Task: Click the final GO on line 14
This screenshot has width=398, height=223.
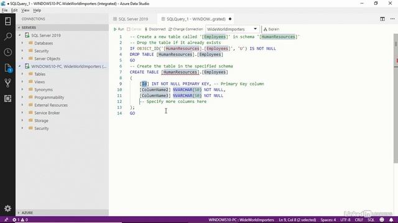Action: (132, 113)
